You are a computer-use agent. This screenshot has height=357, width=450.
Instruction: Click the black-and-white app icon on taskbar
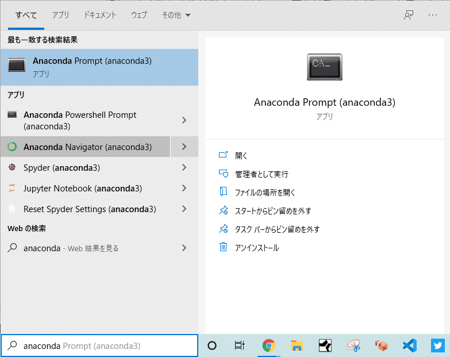[325, 346]
